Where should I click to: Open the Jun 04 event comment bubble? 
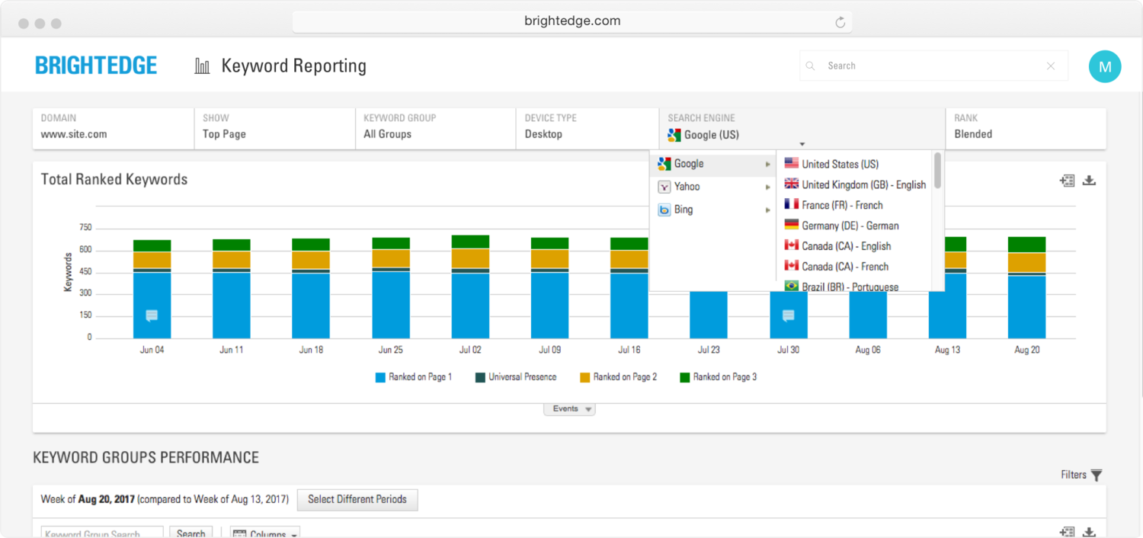152,315
